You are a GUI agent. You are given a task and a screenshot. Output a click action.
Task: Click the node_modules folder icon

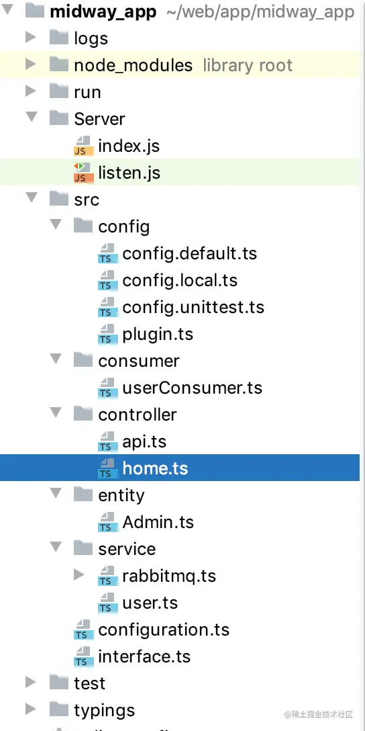pos(58,64)
